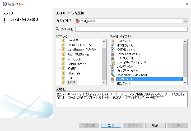Viewport: 191px width, 131px height.
Task: Select Cascading Style Sheet file type
Action: click(132, 75)
